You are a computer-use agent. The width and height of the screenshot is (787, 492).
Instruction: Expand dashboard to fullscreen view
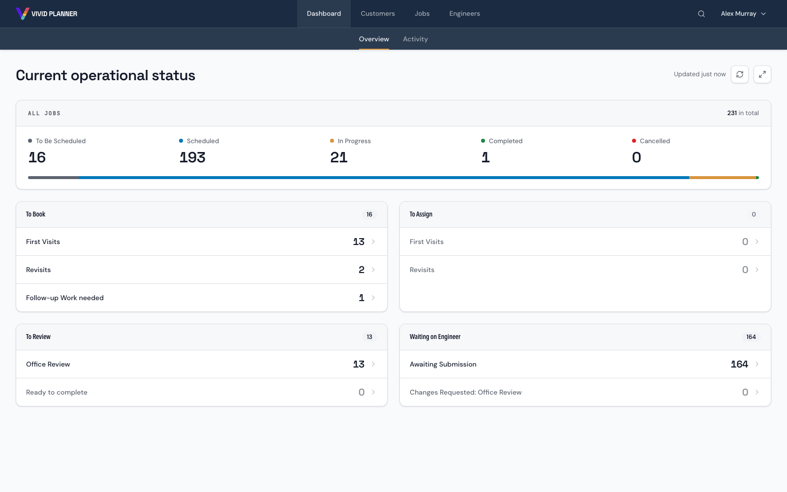tap(762, 74)
